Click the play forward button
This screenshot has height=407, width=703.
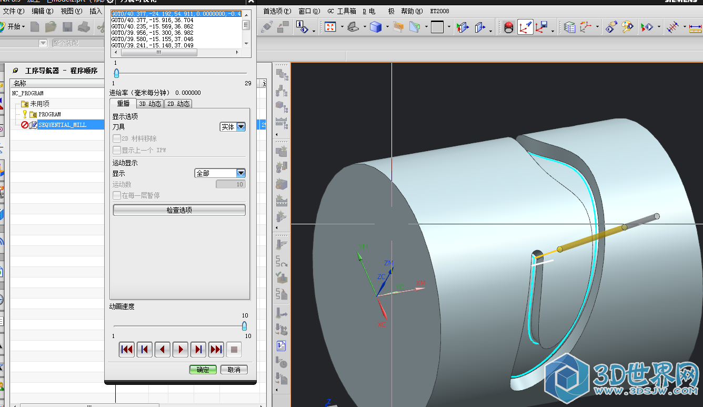pos(180,349)
